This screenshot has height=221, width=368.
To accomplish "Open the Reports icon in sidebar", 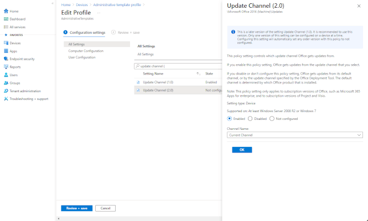I will click(x=6, y=67).
